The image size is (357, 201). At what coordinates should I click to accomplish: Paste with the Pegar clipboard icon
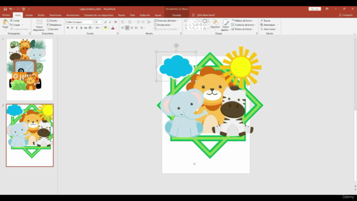pos(6,22)
